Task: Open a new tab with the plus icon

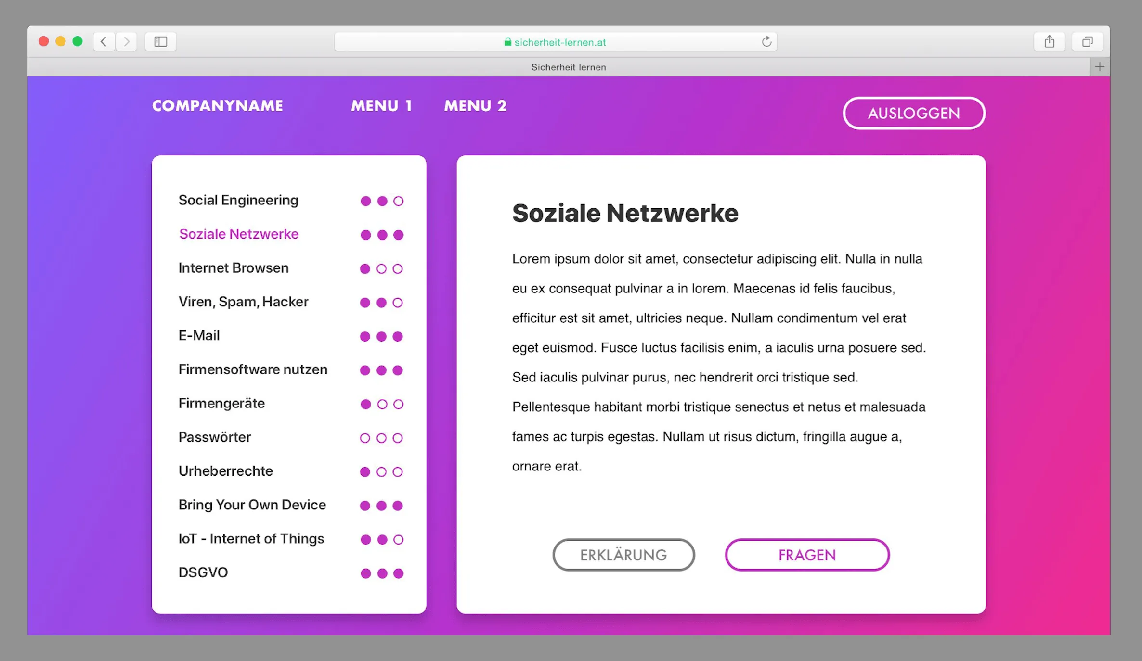Action: coord(1100,66)
